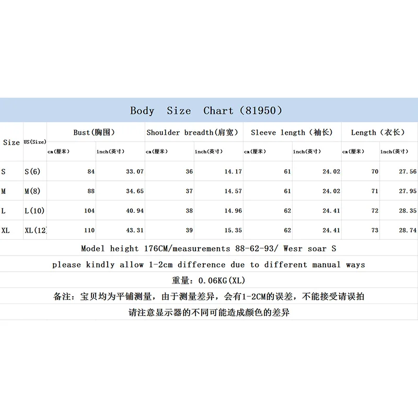Select the 'Shoulder breadth(肩宽)' header
This screenshot has height=418, width=418.
pos(192,132)
